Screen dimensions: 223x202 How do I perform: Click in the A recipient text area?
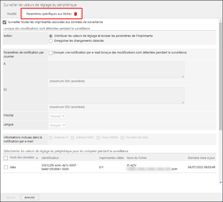116,70
